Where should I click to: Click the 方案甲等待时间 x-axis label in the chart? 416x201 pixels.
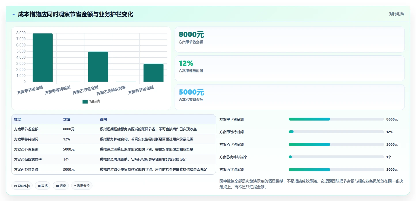click(58, 90)
